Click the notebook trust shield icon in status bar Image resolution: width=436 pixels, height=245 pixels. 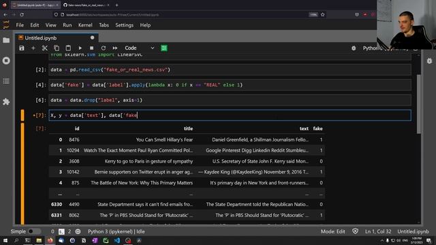coord(355,231)
